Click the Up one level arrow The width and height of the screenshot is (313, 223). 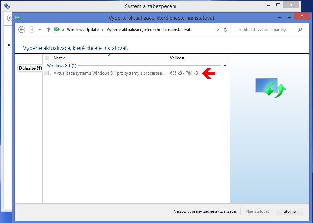(x=48, y=30)
